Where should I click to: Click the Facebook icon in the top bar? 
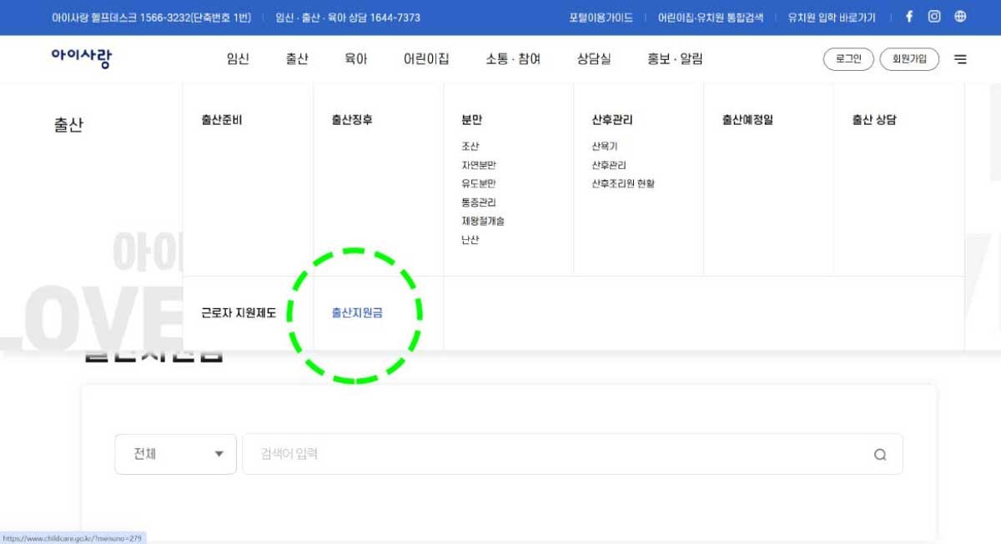[908, 17]
